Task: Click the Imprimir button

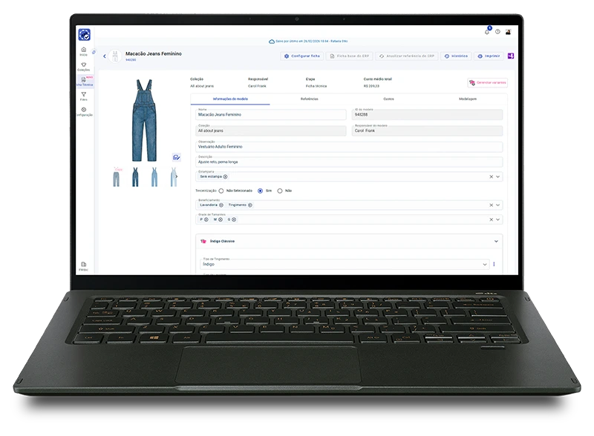Action: 489,56
